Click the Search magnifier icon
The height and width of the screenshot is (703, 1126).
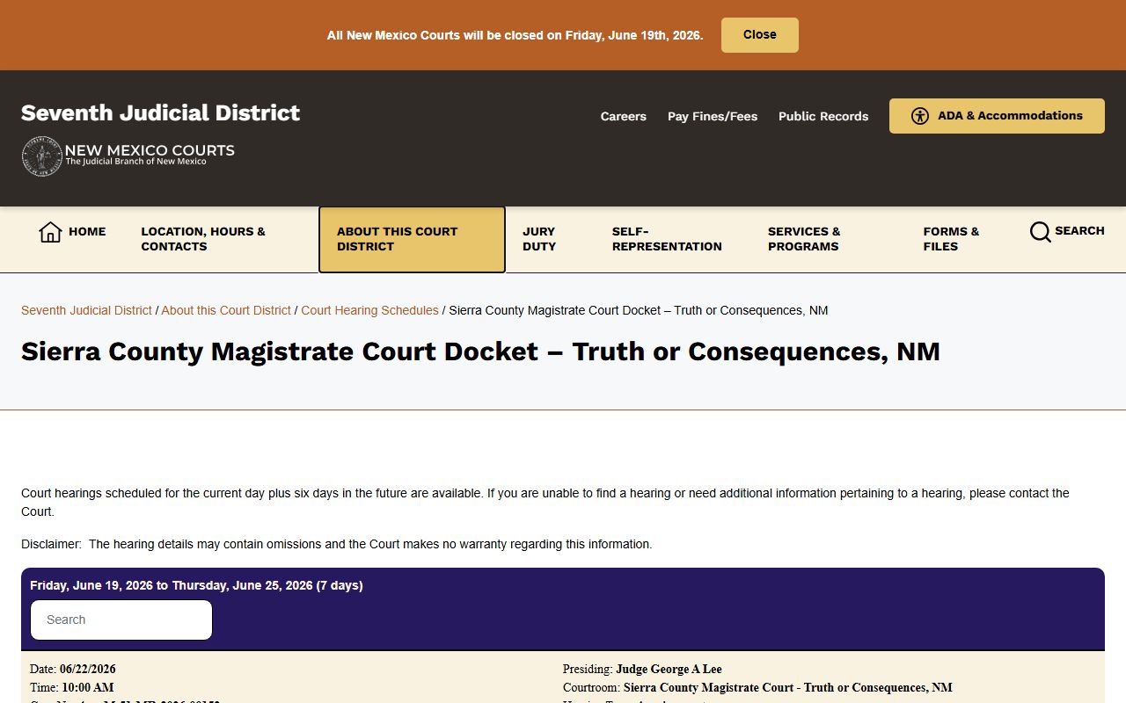[x=1041, y=232]
